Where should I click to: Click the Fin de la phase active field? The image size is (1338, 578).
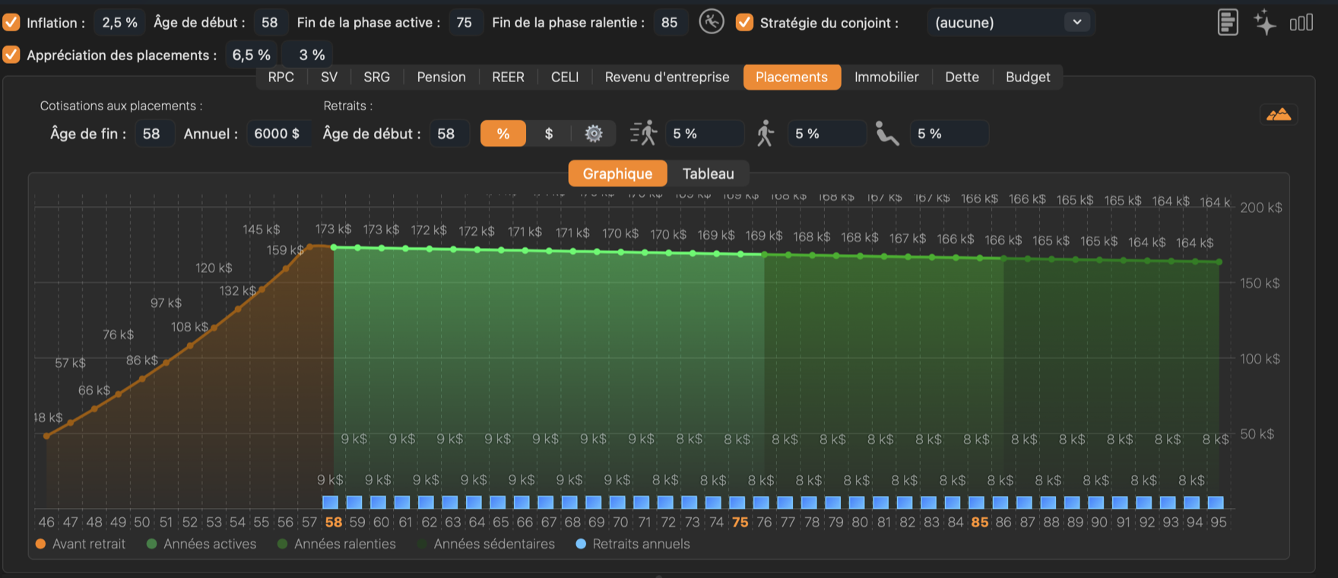464,22
